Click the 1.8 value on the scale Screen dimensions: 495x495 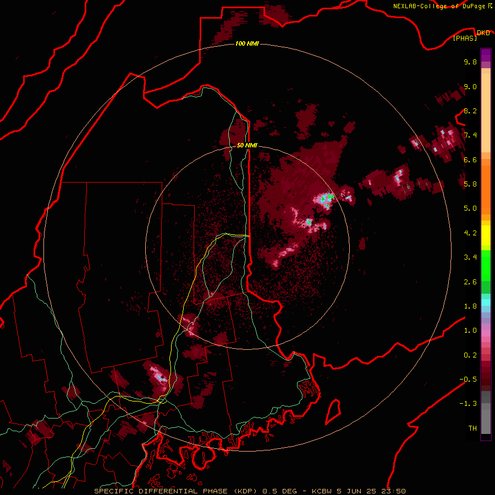(470, 306)
